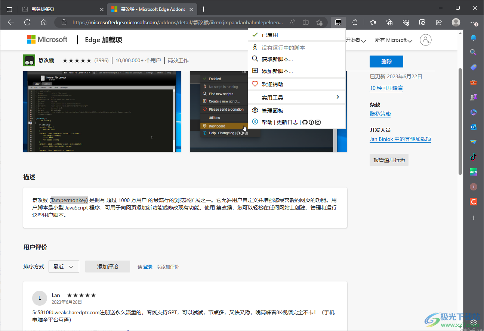Open sidebar Outlook icon
The height and width of the screenshot is (331, 484).
point(474,127)
